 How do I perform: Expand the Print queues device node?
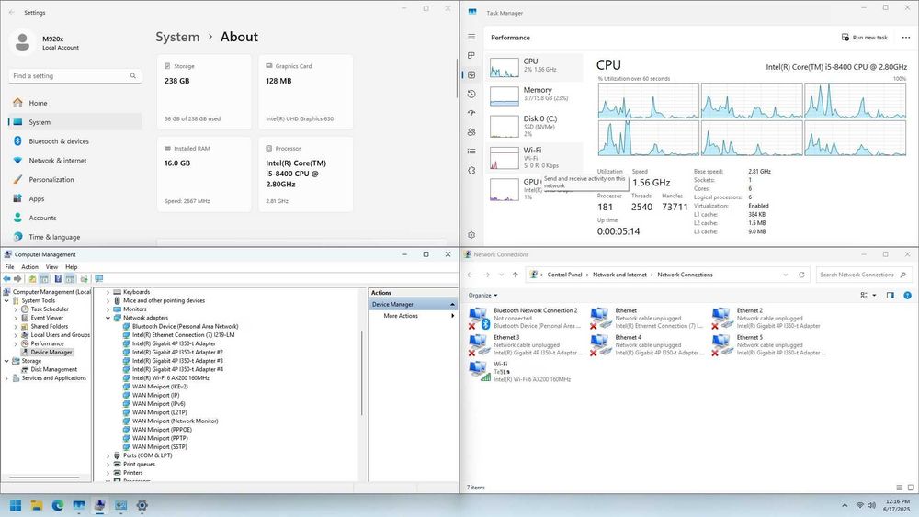click(108, 465)
